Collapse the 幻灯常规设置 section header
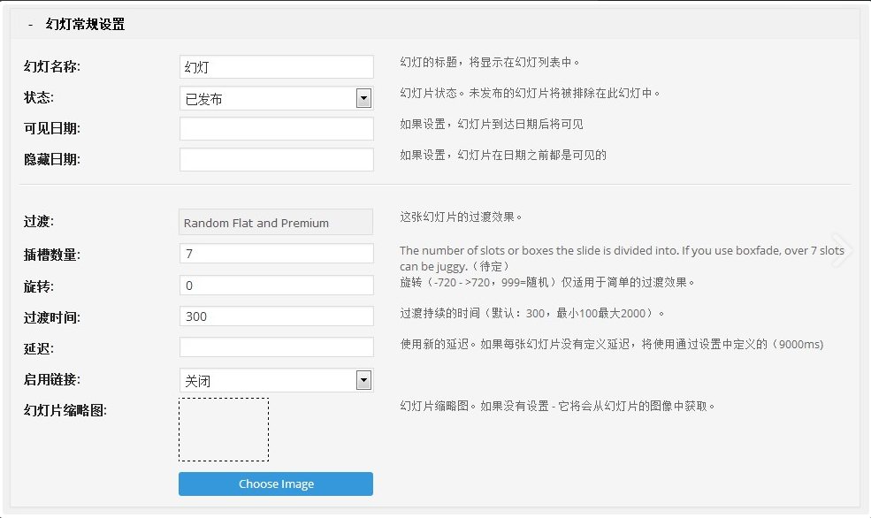Image resolution: width=871 pixels, height=518 pixels. 435,24
